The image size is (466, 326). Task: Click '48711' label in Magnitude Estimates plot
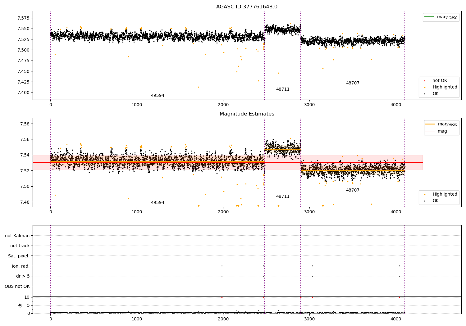283,197
